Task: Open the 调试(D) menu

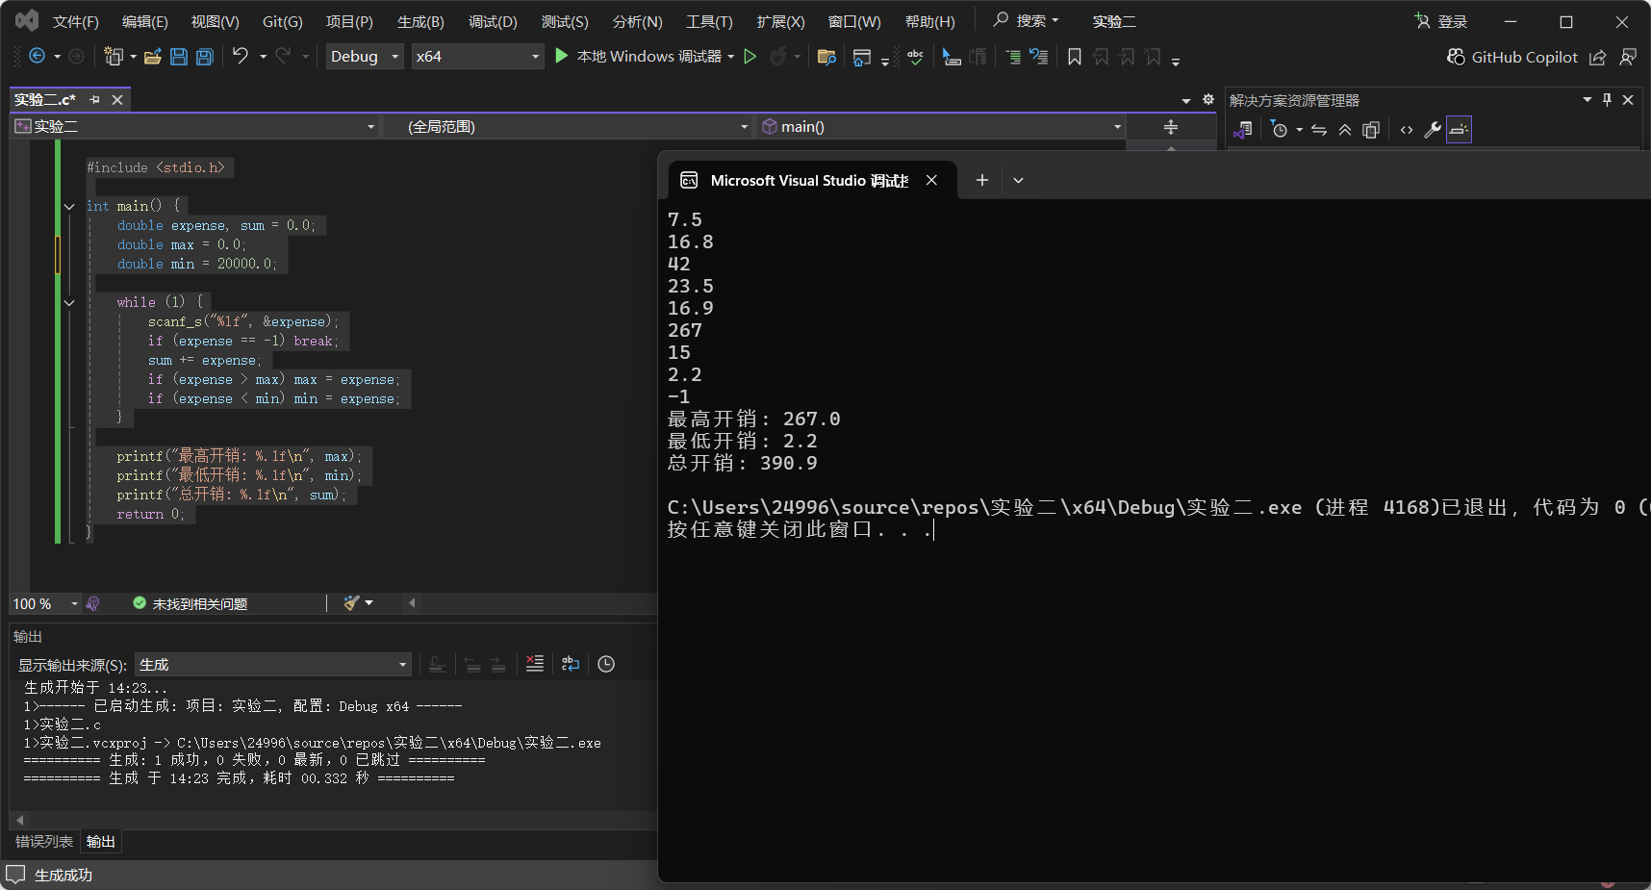Action: pyautogui.click(x=493, y=21)
